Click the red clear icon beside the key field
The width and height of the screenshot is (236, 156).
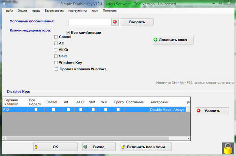(115, 22)
